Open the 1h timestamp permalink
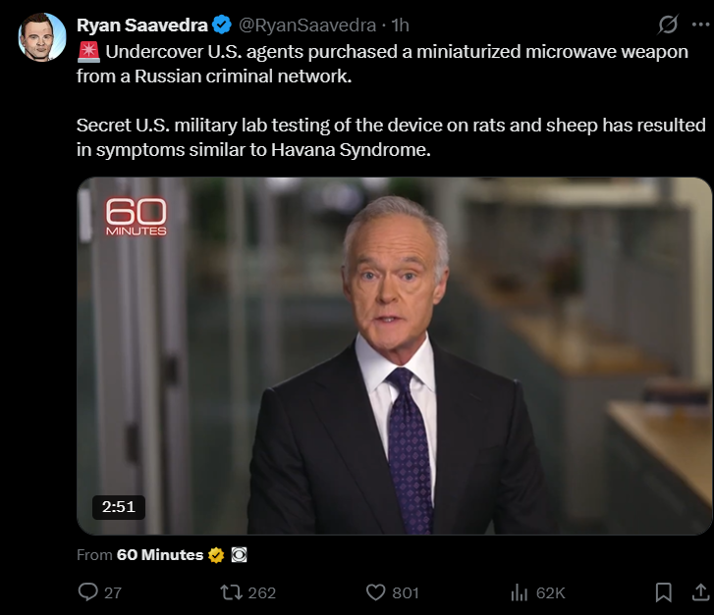 click(401, 26)
